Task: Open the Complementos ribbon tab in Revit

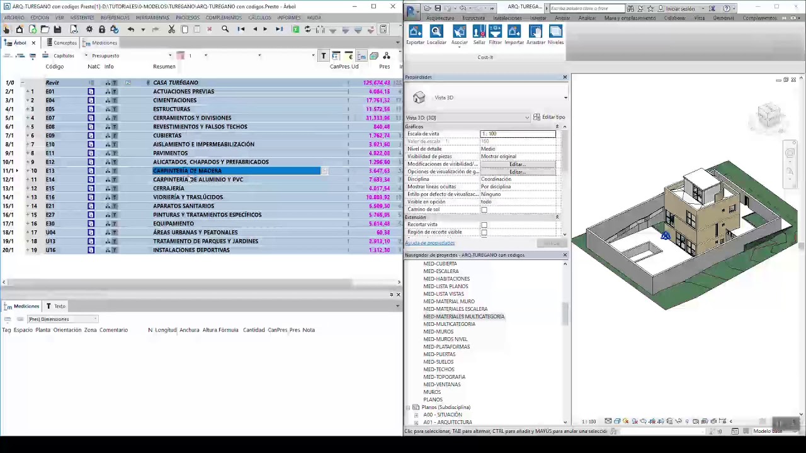Action: click(x=759, y=18)
